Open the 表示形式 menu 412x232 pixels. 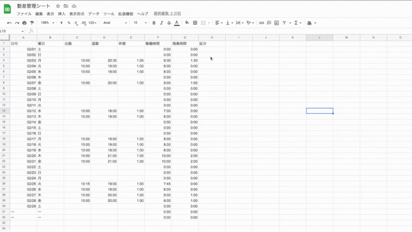click(77, 13)
